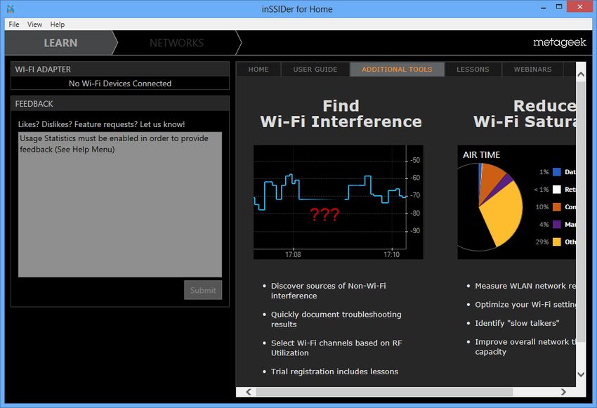
Task: Click 'Discover sources of Non-Wi-Fi interference' bullet
Action: coord(328,291)
